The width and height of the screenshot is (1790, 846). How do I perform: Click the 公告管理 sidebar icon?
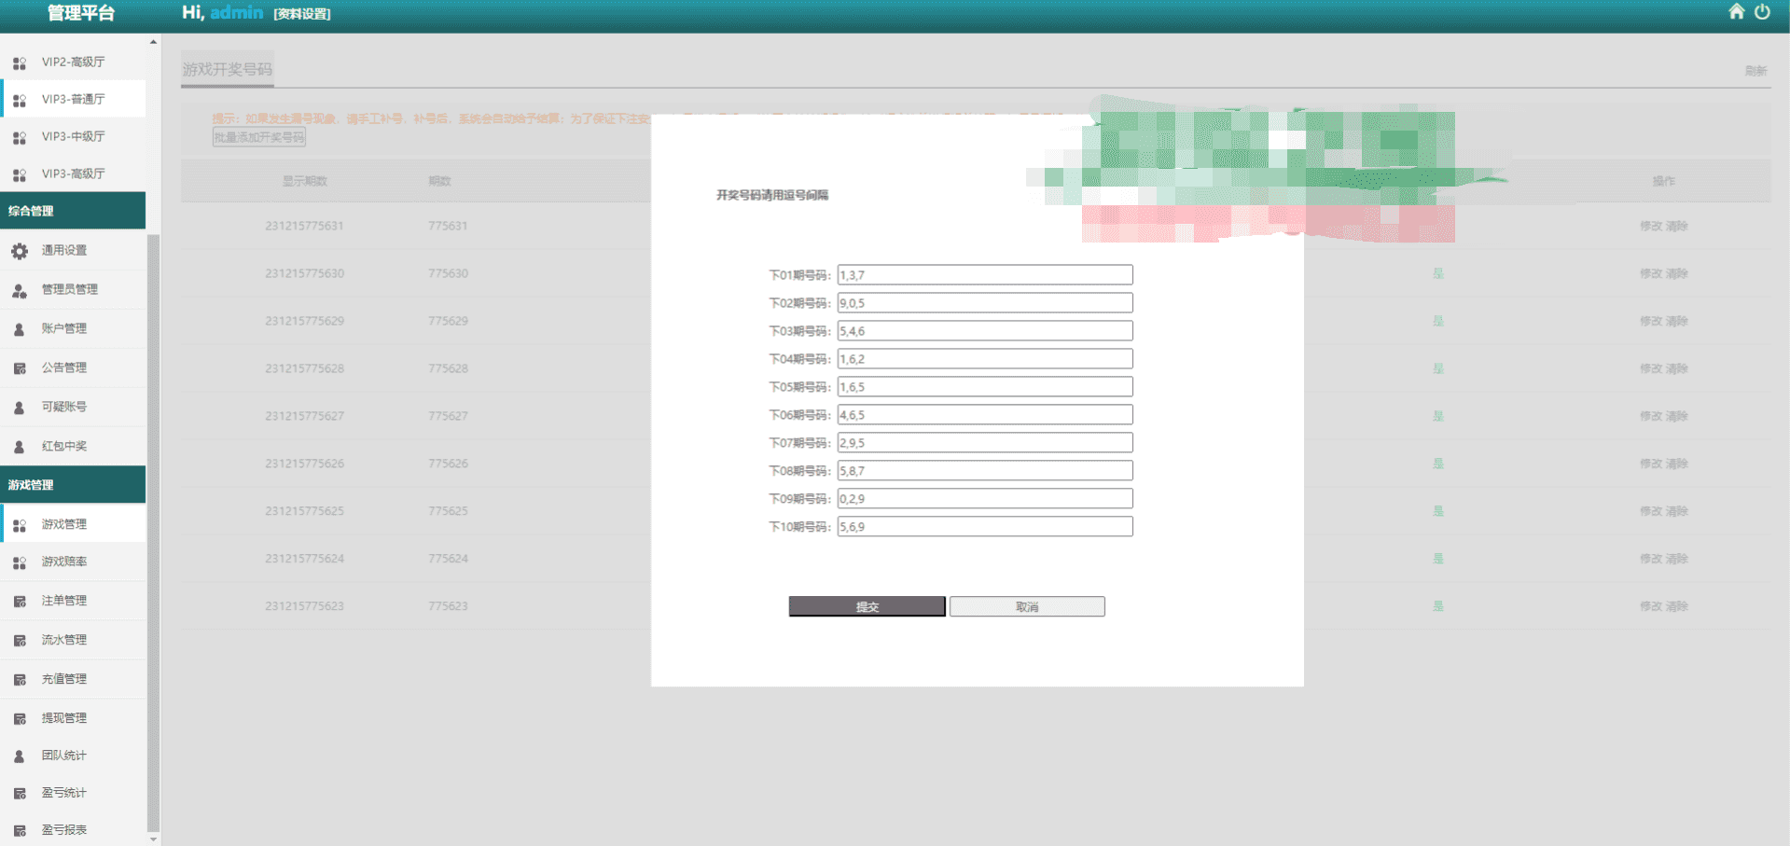coord(20,368)
